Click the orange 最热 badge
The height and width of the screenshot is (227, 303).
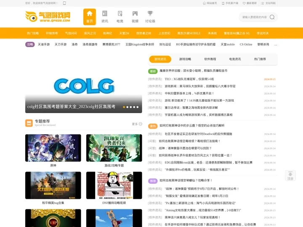153,126
